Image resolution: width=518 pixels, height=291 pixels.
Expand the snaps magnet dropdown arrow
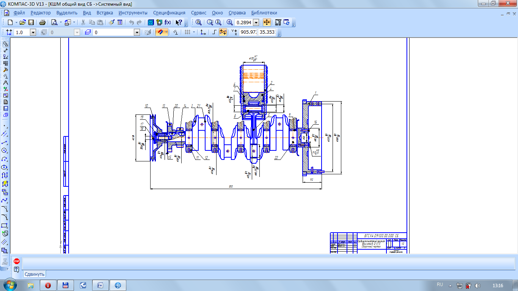[166, 32]
